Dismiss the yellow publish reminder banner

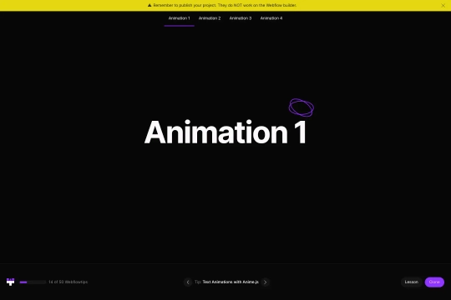click(443, 6)
